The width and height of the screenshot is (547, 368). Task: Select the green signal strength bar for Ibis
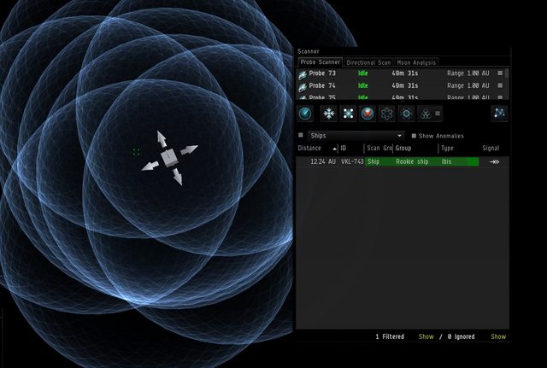tap(421, 161)
